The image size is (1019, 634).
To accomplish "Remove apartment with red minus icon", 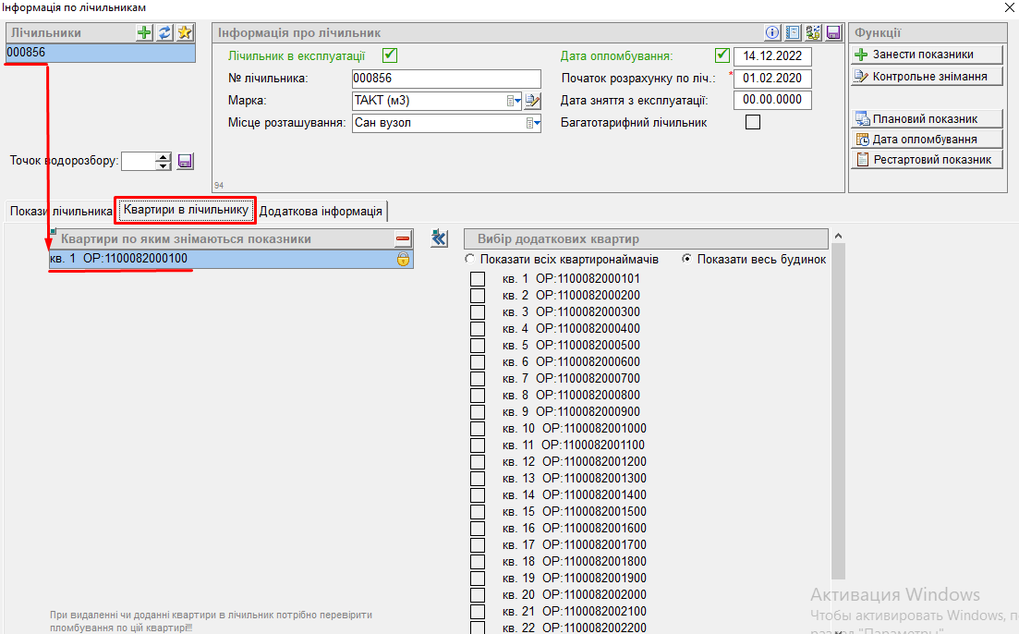I will pyautogui.click(x=403, y=239).
